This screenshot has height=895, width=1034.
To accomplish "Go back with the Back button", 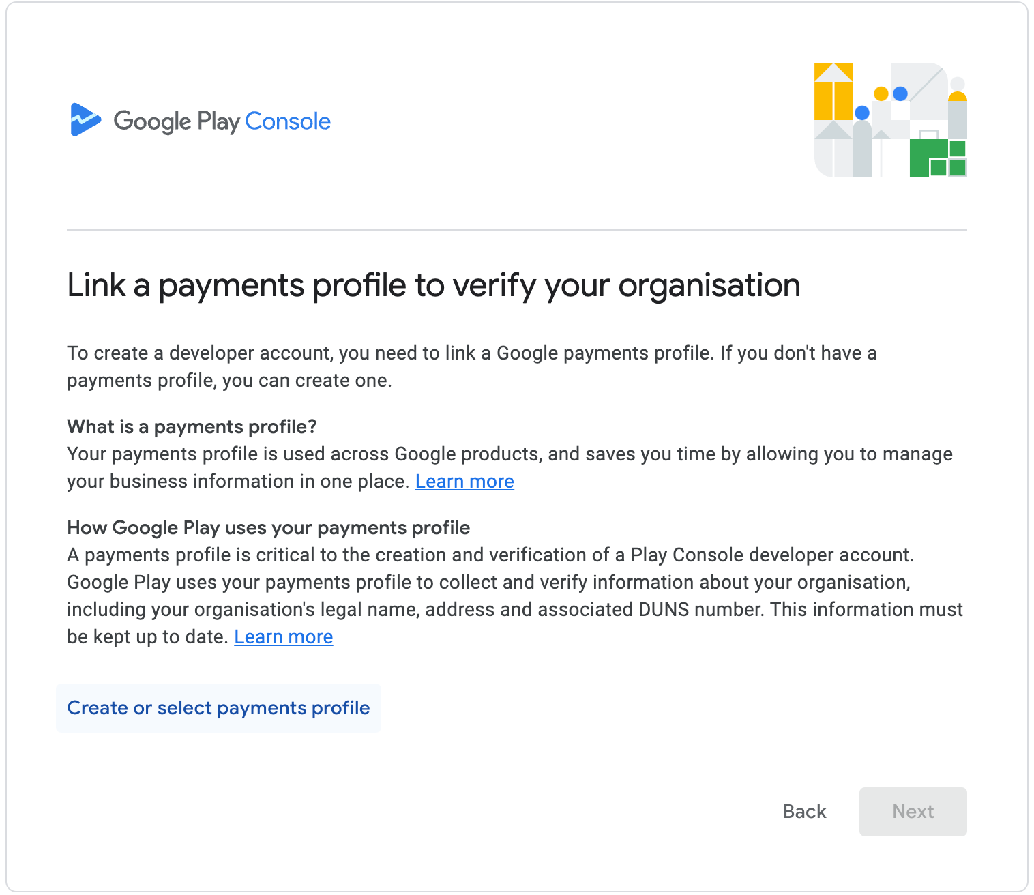I will pyautogui.click(x=805, y=812).
